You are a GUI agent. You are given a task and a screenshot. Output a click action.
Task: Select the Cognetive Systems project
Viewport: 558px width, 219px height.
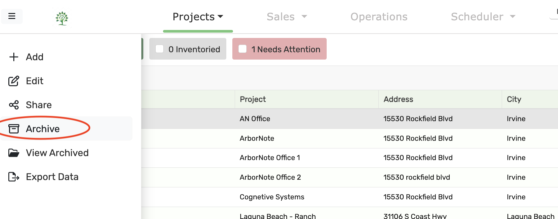click(272, 197)
